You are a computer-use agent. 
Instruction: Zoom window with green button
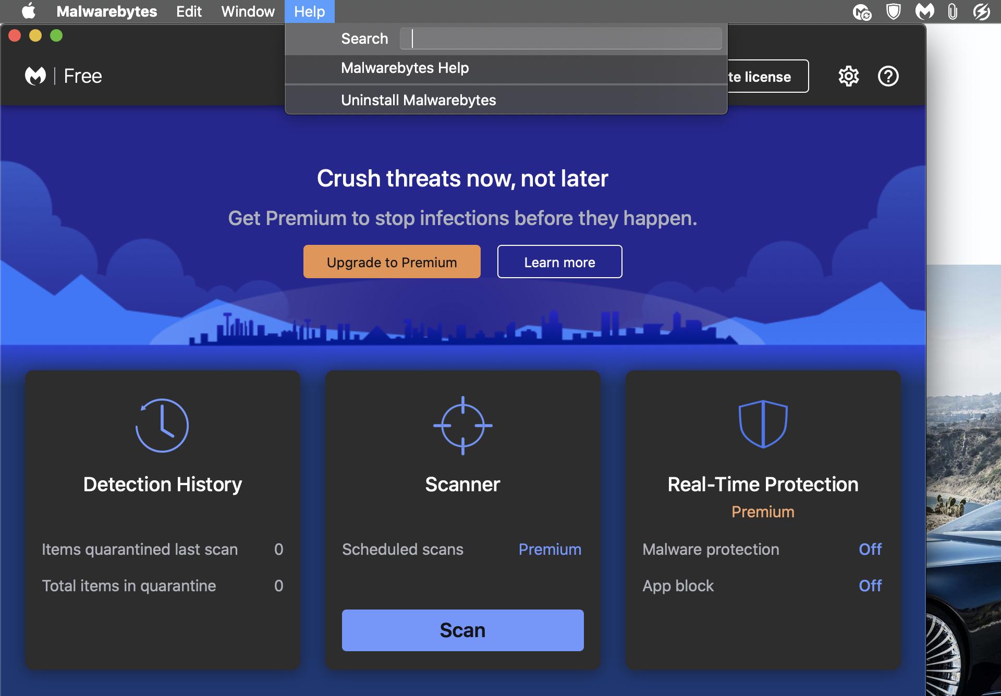[x=56, y=35]
